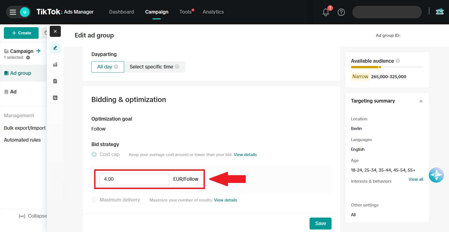Select the Cost cap radio button
The width and height of the screenshot is (449, 232).
(x=94, y=154)
